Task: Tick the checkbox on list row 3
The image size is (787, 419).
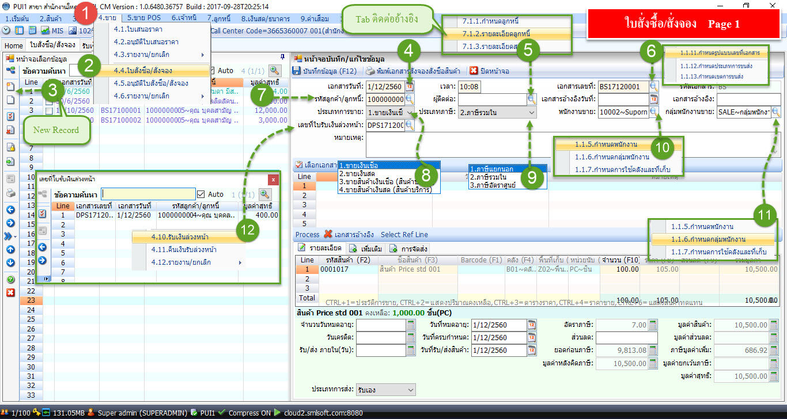Action: (49, 111)
